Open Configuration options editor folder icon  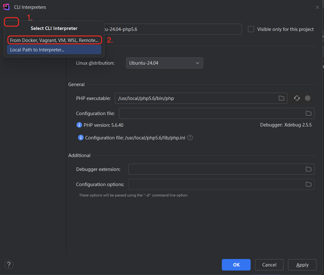click(x=308, y=184)
